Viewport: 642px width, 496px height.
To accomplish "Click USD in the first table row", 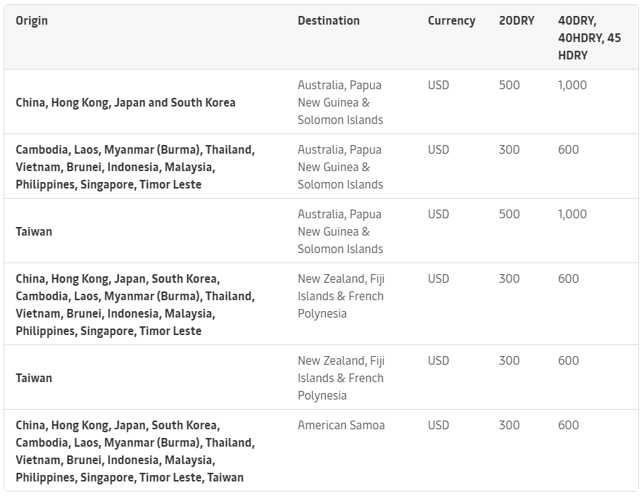I will click(438, 85).
